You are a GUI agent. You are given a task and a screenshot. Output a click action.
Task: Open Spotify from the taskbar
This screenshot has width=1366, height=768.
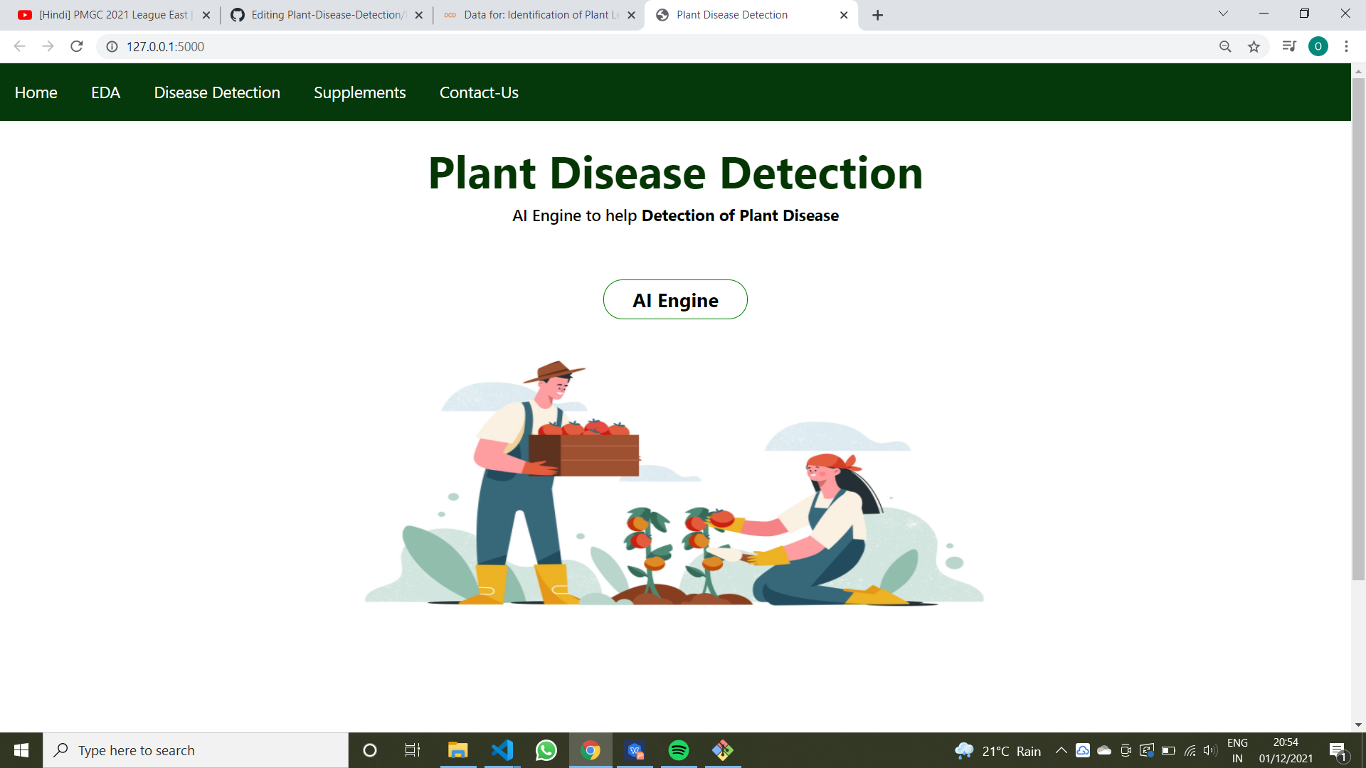pyautogui.click(x=679, y=750)
